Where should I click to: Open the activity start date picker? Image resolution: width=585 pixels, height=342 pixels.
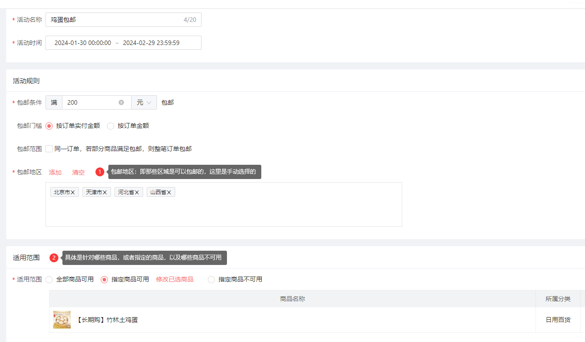coord(82,43)
